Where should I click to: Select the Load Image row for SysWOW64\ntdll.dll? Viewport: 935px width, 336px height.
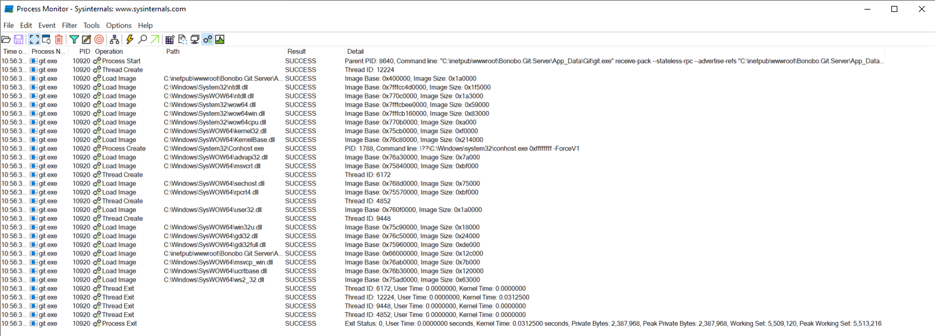pyautogui.click(x=444, y=96)
